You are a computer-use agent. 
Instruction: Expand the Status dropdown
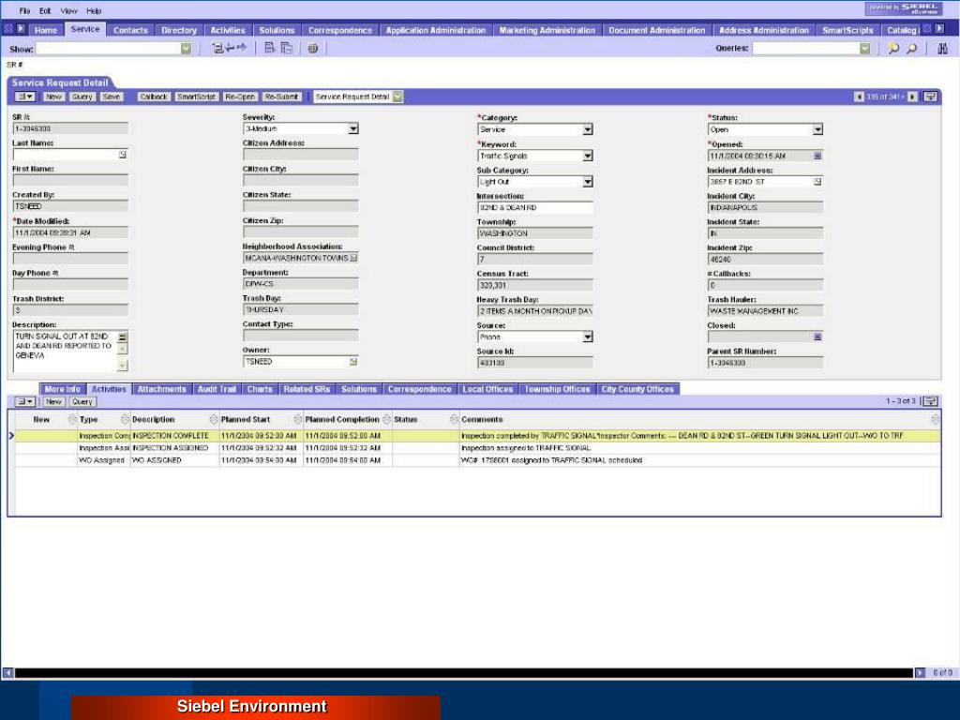pyautogui.click(x=817, y=129)
